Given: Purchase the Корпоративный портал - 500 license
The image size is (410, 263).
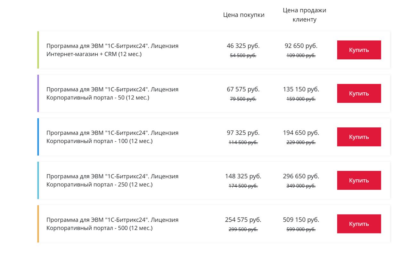Looking at the screenshot, I should point(359,224).
